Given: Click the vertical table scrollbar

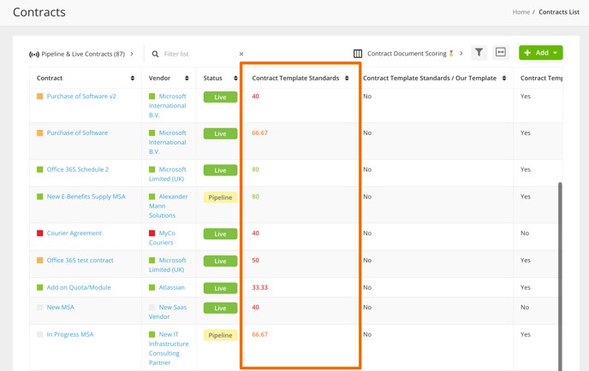Looking at the screenshot, I should click(560, 276).
